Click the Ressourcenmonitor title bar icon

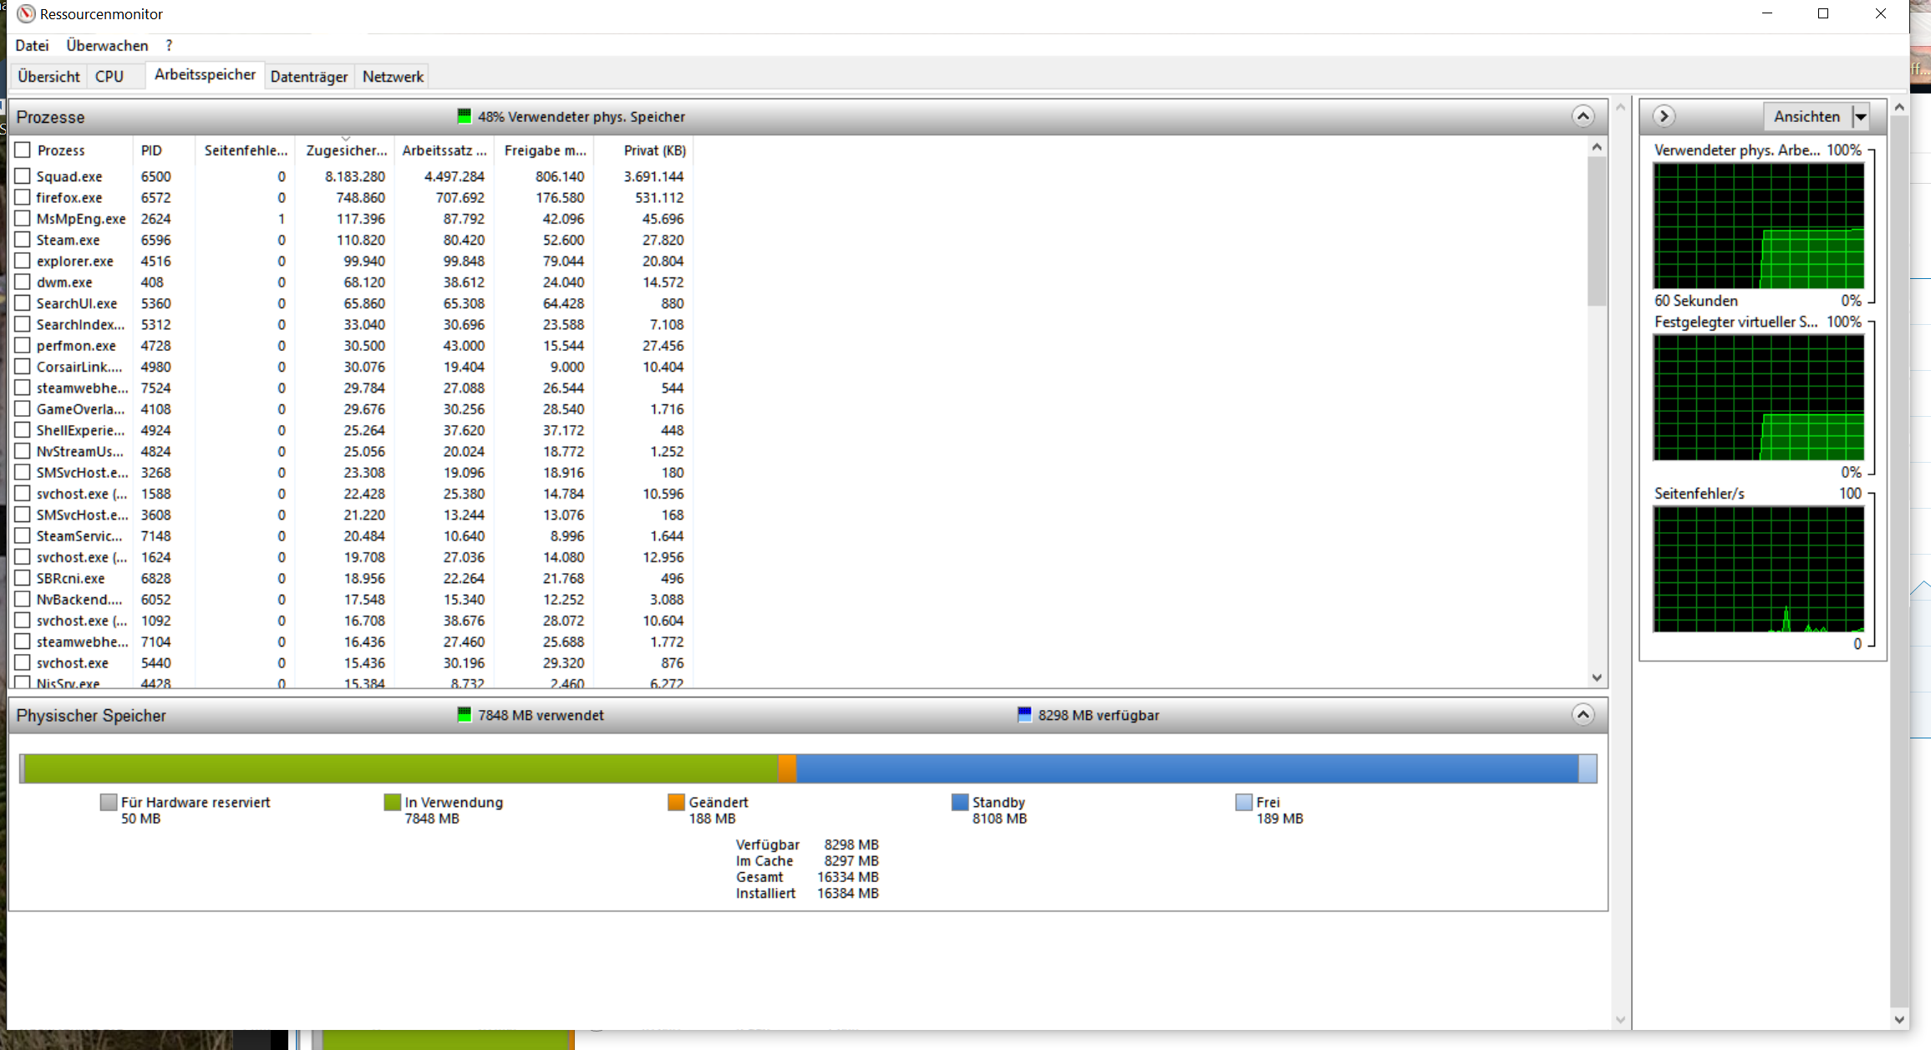pos(26,14)
